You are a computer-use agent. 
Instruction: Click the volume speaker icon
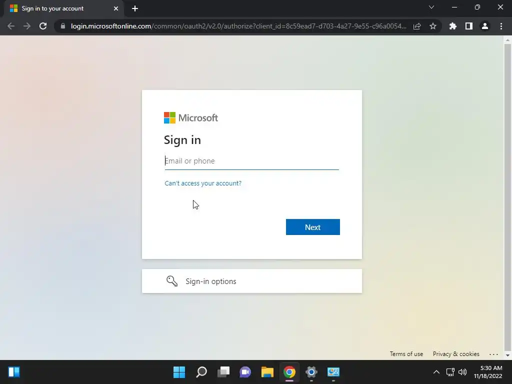coord(462,372)
